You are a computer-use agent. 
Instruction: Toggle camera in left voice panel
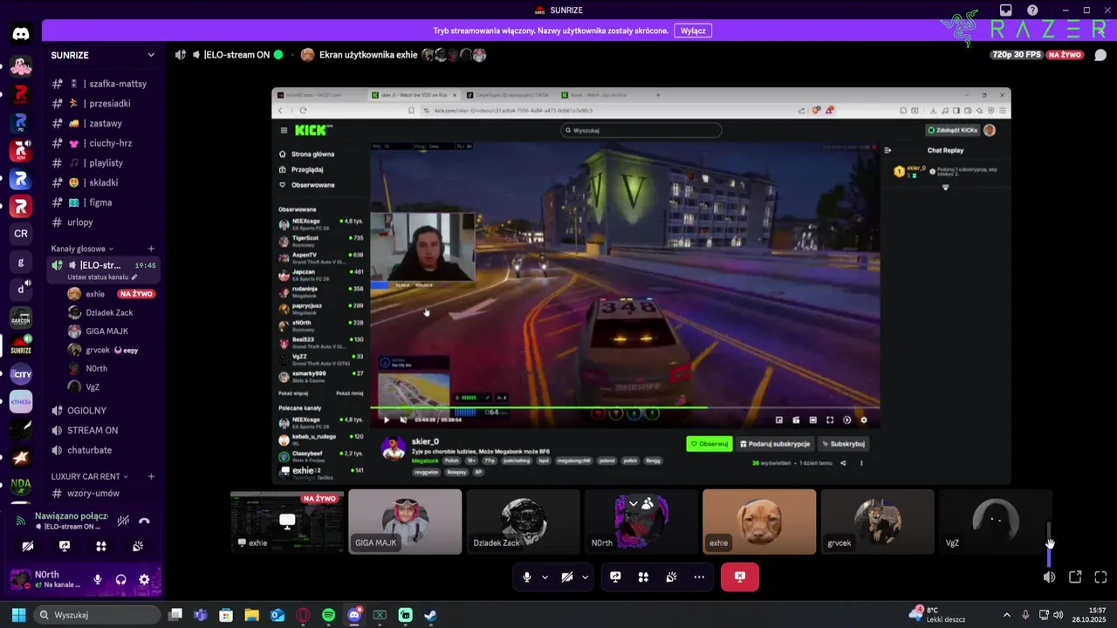coord(28,546)
